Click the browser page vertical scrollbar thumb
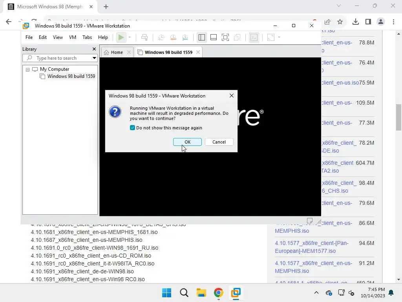Viewport: 402px width, 302px height. (398, 117)
